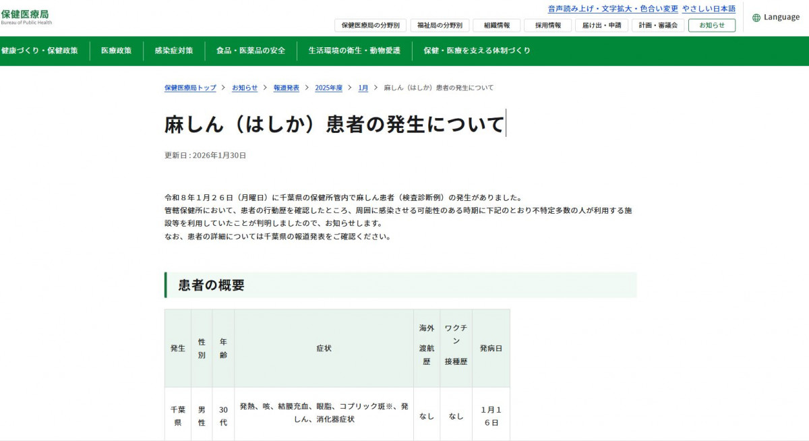Go to 保健医療局トップ breadcrumb link
This screenshot has height=441, width=809.
click(x=190, y=88)
